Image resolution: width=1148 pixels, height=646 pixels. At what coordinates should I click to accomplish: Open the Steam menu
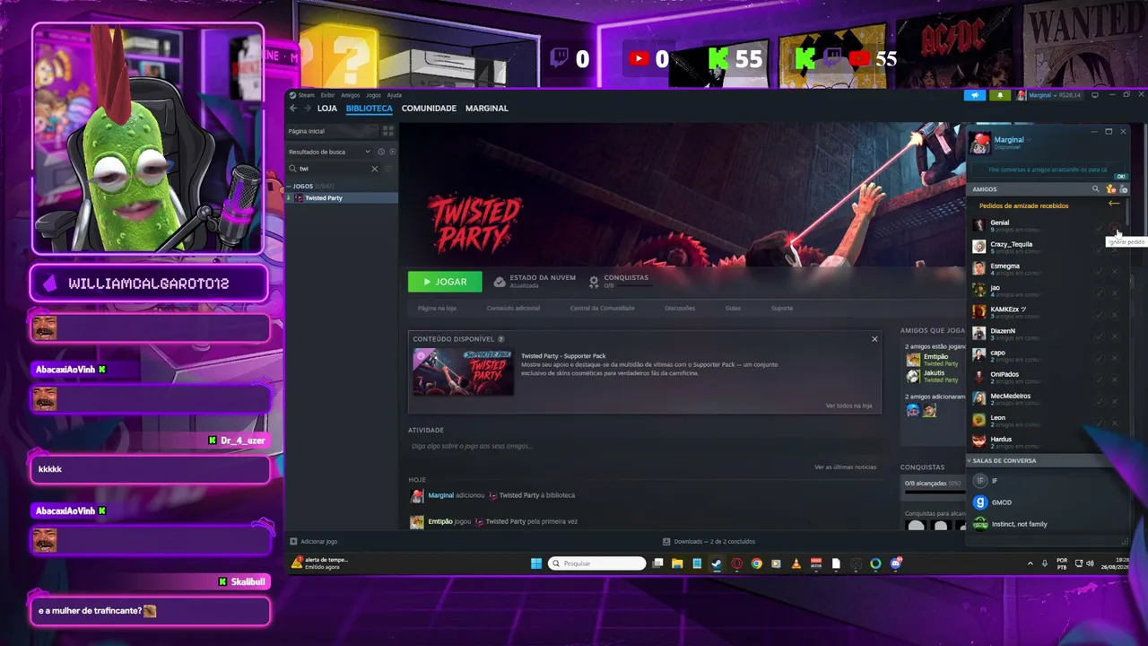pyautogui.click(x=307, y=95)
